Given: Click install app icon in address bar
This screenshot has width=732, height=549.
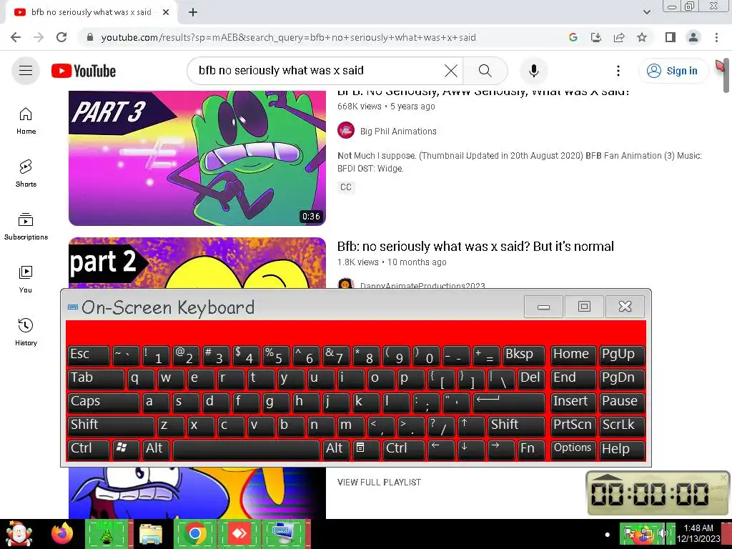Looking at the screenshot, I should (596, 37).
